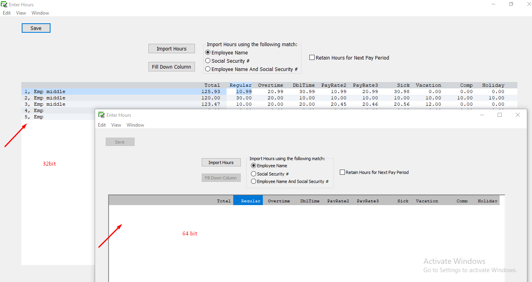Screen dimensions: 532x282
Task: Click the app icon in the 32bit window title bar
Action: coord(4,5)
